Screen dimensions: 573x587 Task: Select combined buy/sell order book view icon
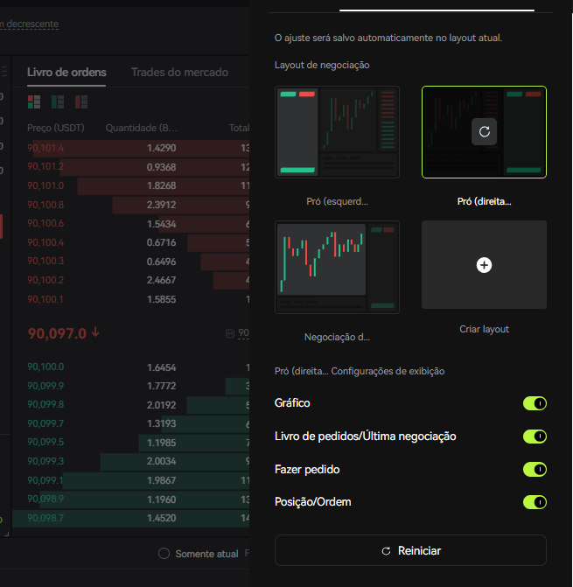35,102
